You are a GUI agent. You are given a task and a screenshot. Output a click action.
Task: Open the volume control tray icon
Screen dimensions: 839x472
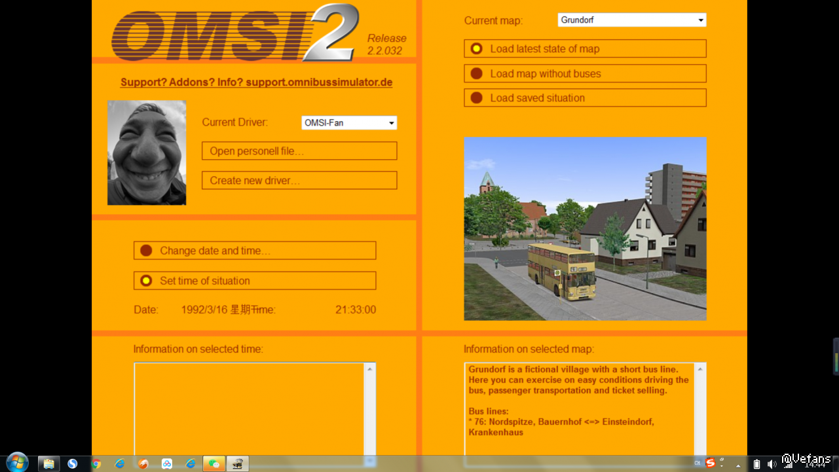tap(772, 464)
